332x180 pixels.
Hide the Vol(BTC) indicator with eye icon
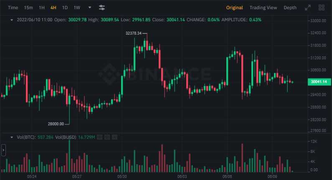pos(99,137)
